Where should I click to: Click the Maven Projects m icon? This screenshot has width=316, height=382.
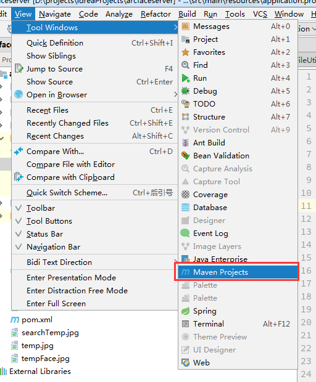click(x=185, y=272)
